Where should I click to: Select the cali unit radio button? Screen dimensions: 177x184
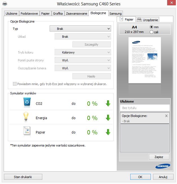pyautogui.click(x=151, y=32)
